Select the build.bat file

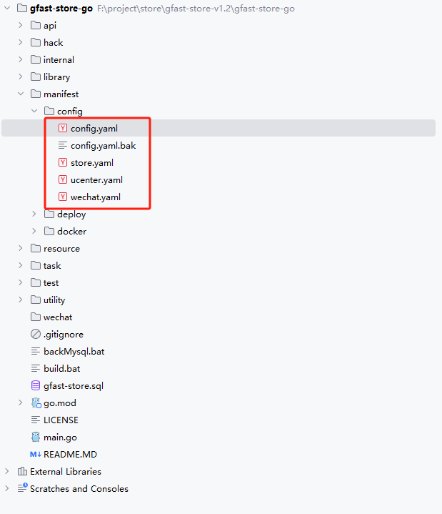pyautogui.click(x=61, y=368)
